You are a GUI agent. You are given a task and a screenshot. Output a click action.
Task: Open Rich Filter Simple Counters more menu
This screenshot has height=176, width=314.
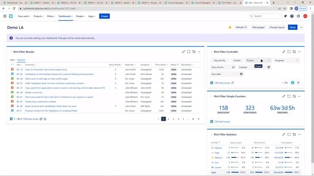(x=299, y=96)
